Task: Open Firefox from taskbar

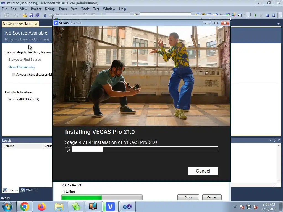Action: point(41,206)
